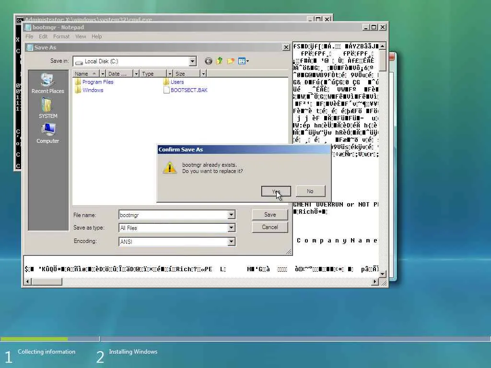Open Notepad Format menu
491x368 pixels.
pos(61,36)
